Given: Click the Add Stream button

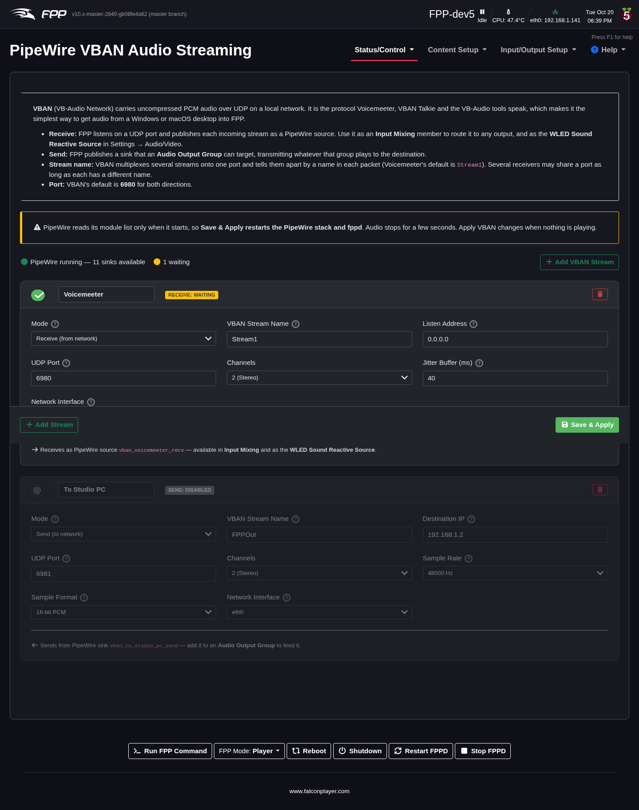Looking at the screenshot, I should (49, 425).
